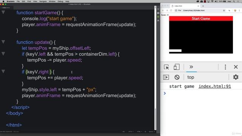Click the AirPlay display icon in menu bar

pos(208,2)
